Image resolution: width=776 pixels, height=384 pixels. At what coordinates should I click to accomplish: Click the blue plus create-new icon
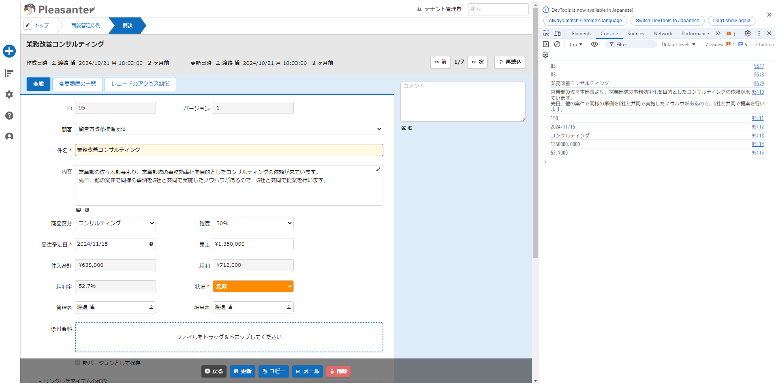coord(9,51)
